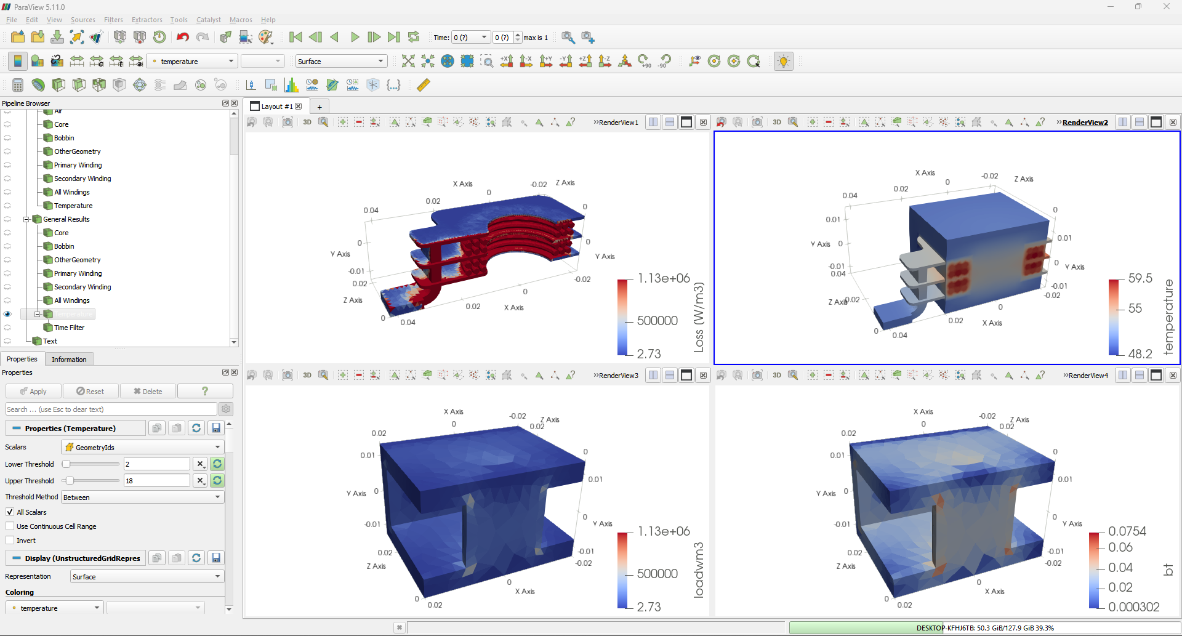Click the Properties search field
This screenshot has width=1182, height=636.
(111, 409)
